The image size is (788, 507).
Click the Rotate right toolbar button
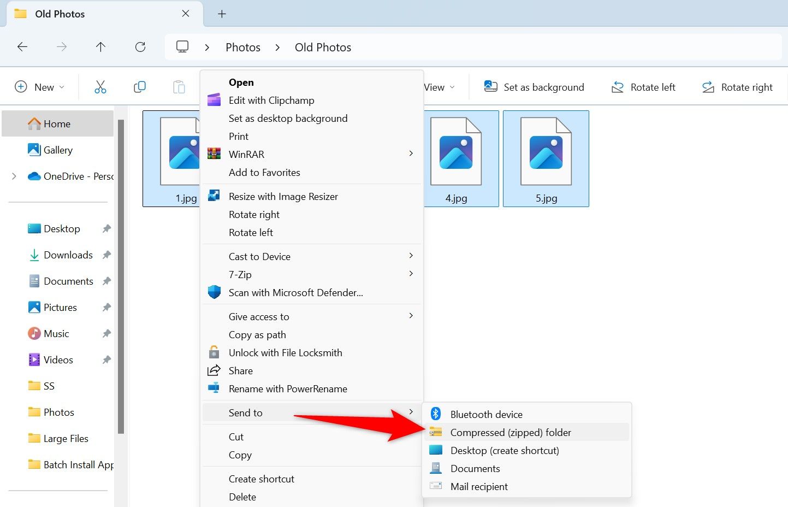pos(737,87)
